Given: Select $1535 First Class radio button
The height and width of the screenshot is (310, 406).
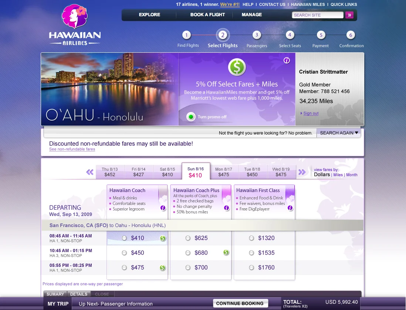Looking at the screenshot, I should coord(251,253).
